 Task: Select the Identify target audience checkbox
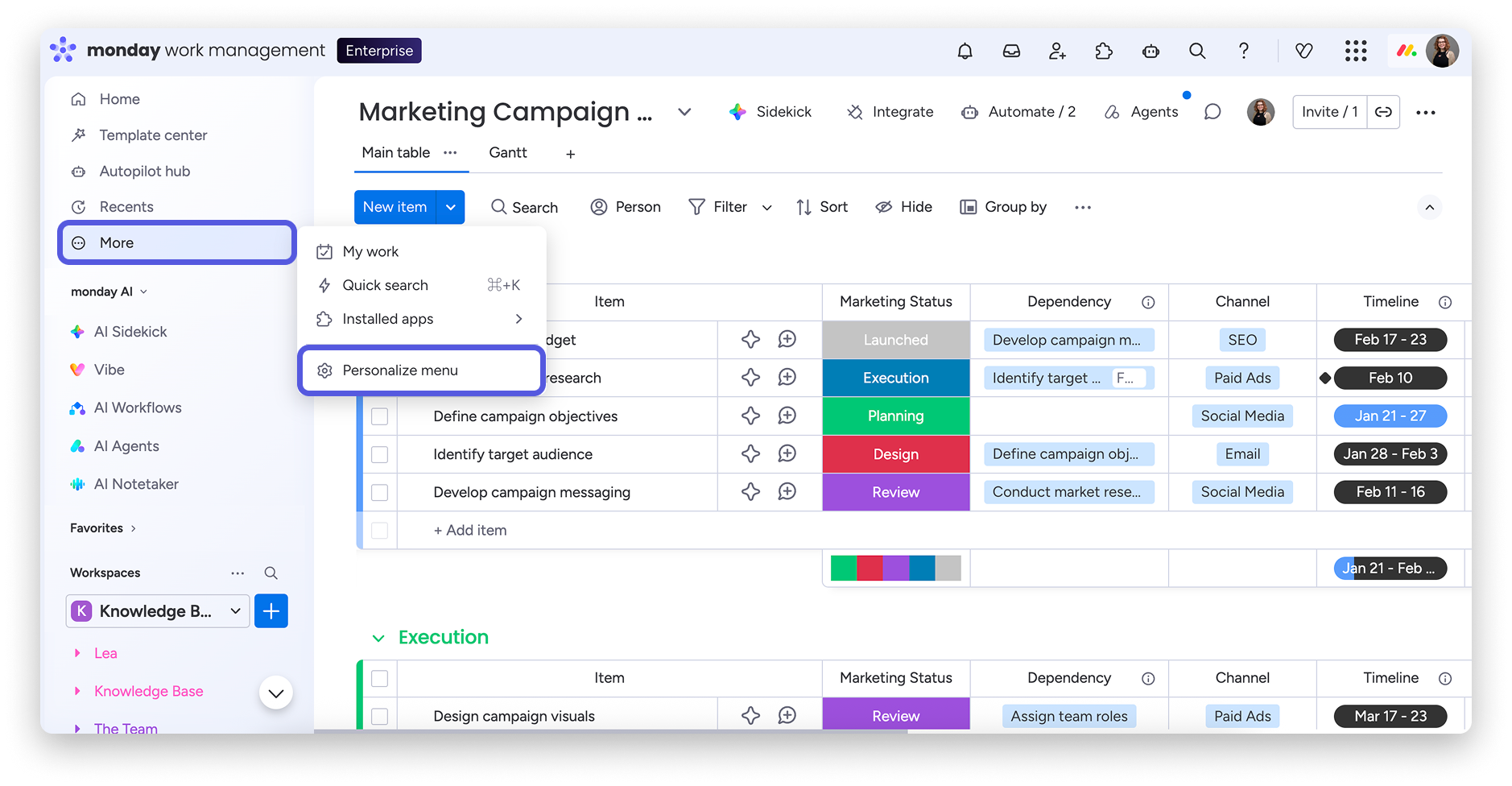[x=379, y=454]
